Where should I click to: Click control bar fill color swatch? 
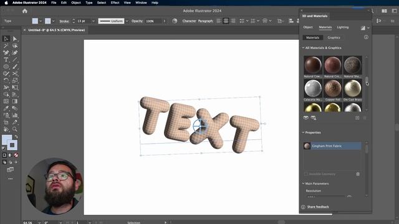click(x=35, y=21)
